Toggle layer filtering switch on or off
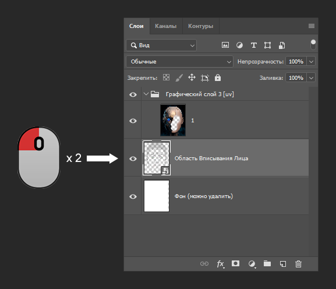Viewport: 336px width, 289px height. click(313, 45)
